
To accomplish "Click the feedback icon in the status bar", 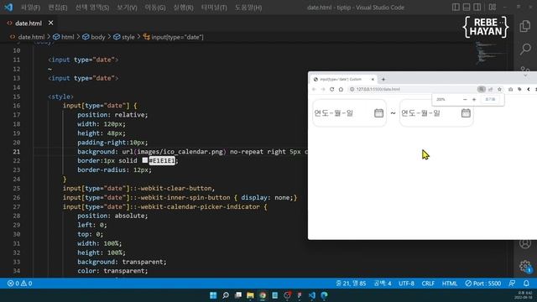I will coord(512,284).
